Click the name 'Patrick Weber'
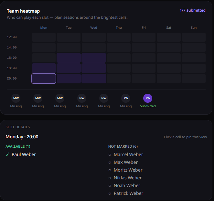 coord(128,193)
